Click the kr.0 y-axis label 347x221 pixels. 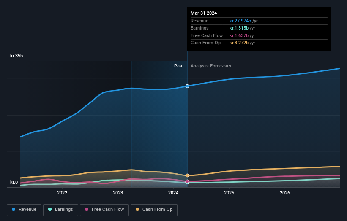[x=14, y=182]
